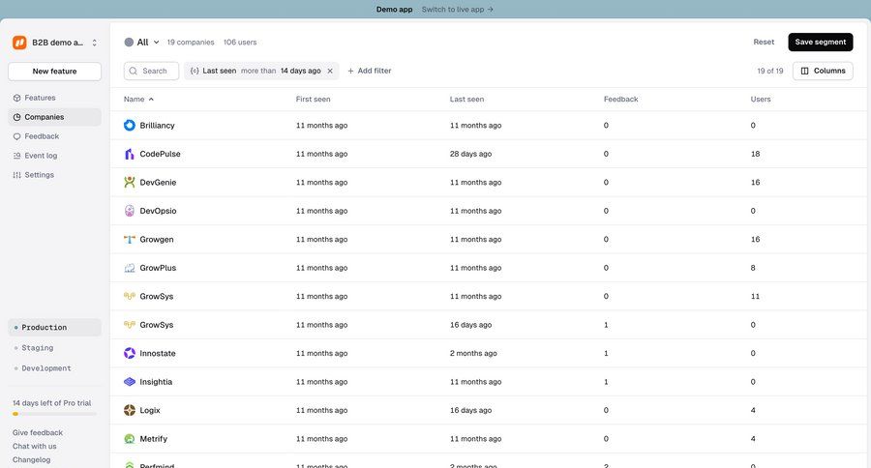Image resolution: width=871 pixels, height=468 pixels.
Task: Click the Search input field
Action: point(151,71)
